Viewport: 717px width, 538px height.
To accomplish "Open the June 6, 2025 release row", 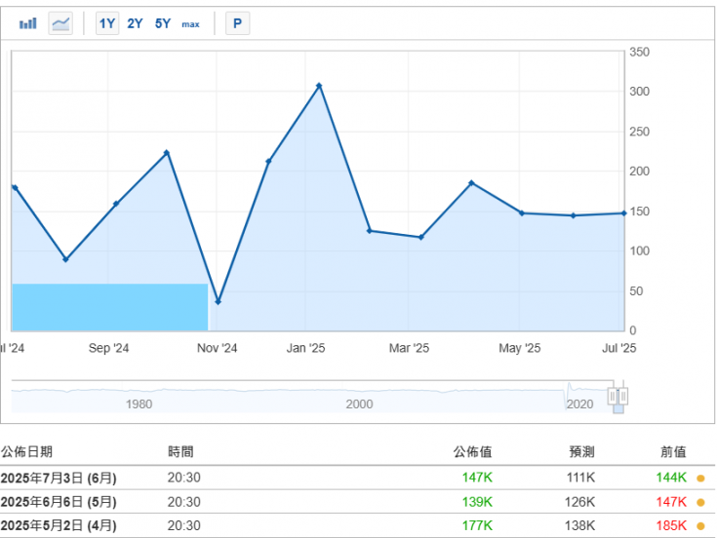I will point(358,502).
